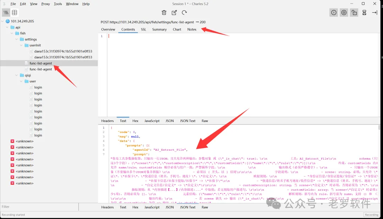Click into the Filter input field

tap(39, 207)
